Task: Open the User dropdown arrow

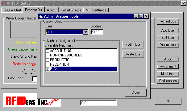Action: point(85,32)
